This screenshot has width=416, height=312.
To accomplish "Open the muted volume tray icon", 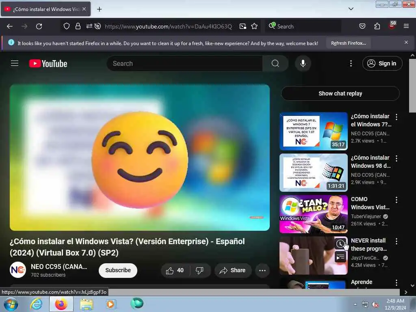I will (x=375, y=305).
